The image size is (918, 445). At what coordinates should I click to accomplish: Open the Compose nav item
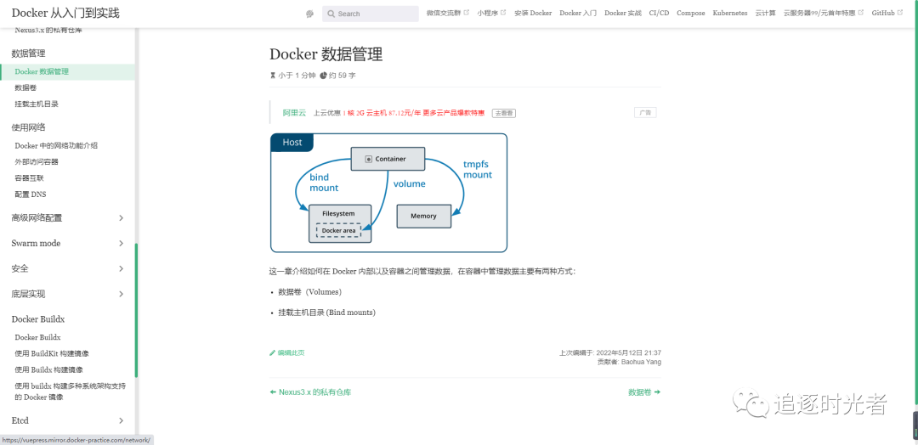point(691,13)
